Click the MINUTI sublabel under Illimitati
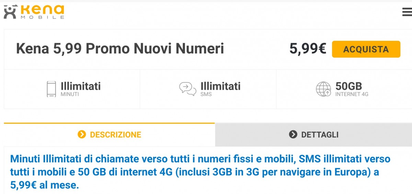Image resolution: width=412 pixels, height=194 pixels. click(x=70, y=94)
